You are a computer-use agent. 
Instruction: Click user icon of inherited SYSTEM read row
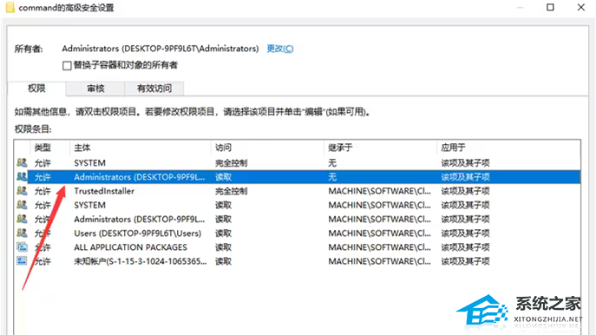[x=22, y=205]
